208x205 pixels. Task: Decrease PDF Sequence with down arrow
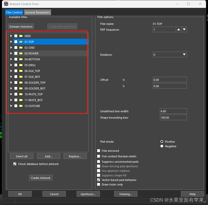tap(184, 30)
